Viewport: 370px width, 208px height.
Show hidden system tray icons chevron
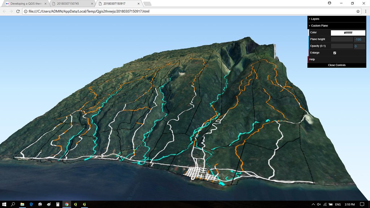coord(313,204)
